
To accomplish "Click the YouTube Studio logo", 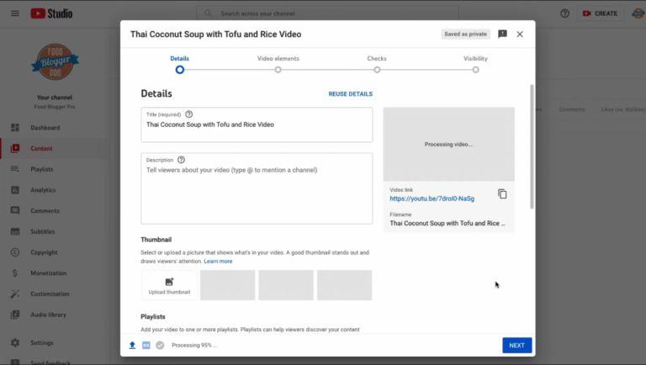I will click(x=51, y=13).
